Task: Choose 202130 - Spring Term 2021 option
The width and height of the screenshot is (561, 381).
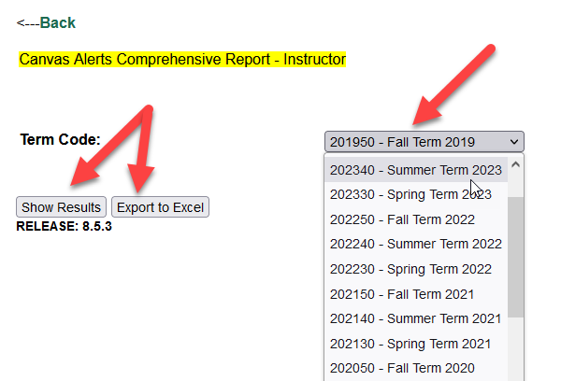Action: coord(410,344)
